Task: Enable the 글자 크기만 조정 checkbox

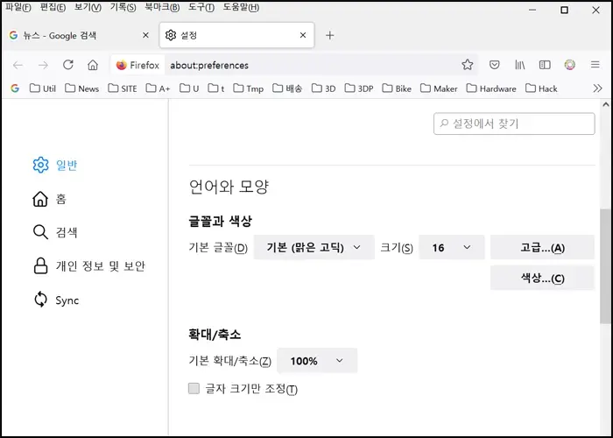Action: (x=194, y=388)
